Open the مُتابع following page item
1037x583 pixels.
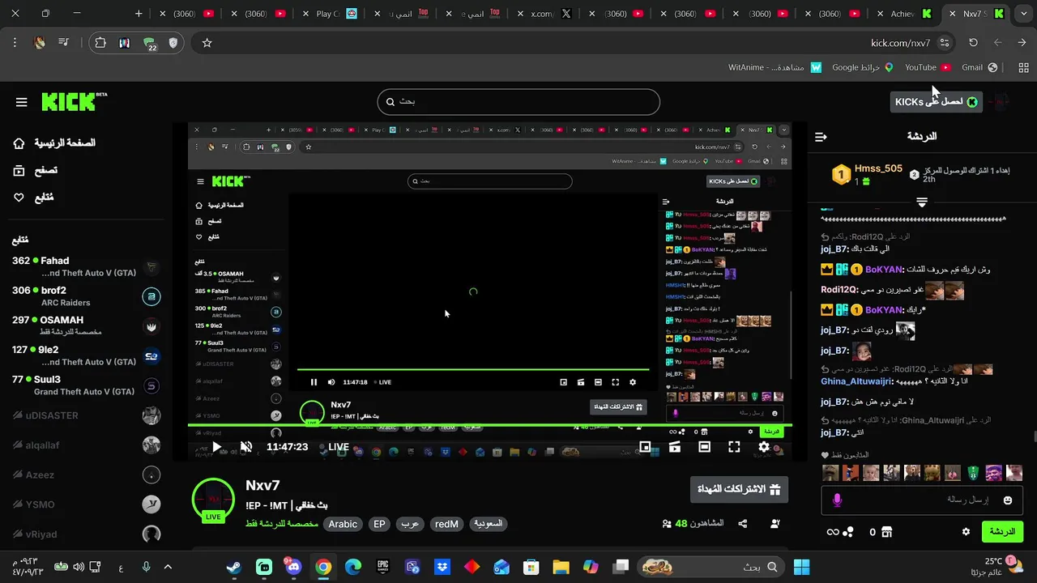coord(33,198)
